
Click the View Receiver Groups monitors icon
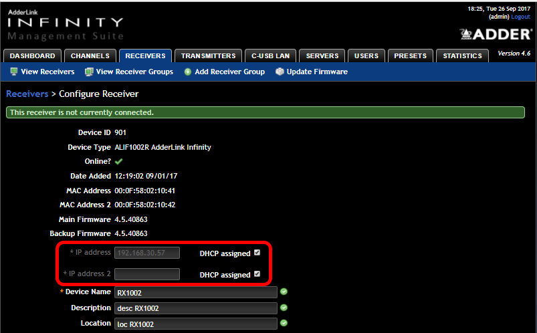point(89,72)
